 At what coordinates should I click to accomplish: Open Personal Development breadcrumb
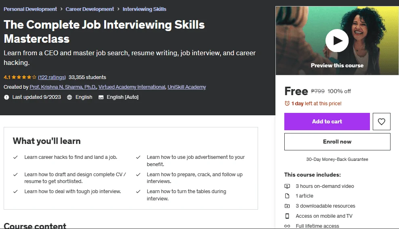coord(30,9)
